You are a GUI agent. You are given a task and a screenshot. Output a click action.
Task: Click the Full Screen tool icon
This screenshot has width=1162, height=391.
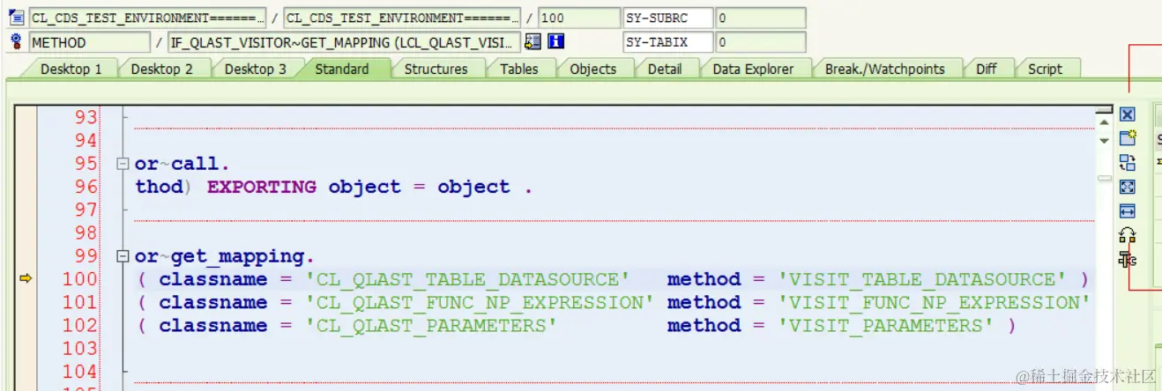click(1127, 187)
